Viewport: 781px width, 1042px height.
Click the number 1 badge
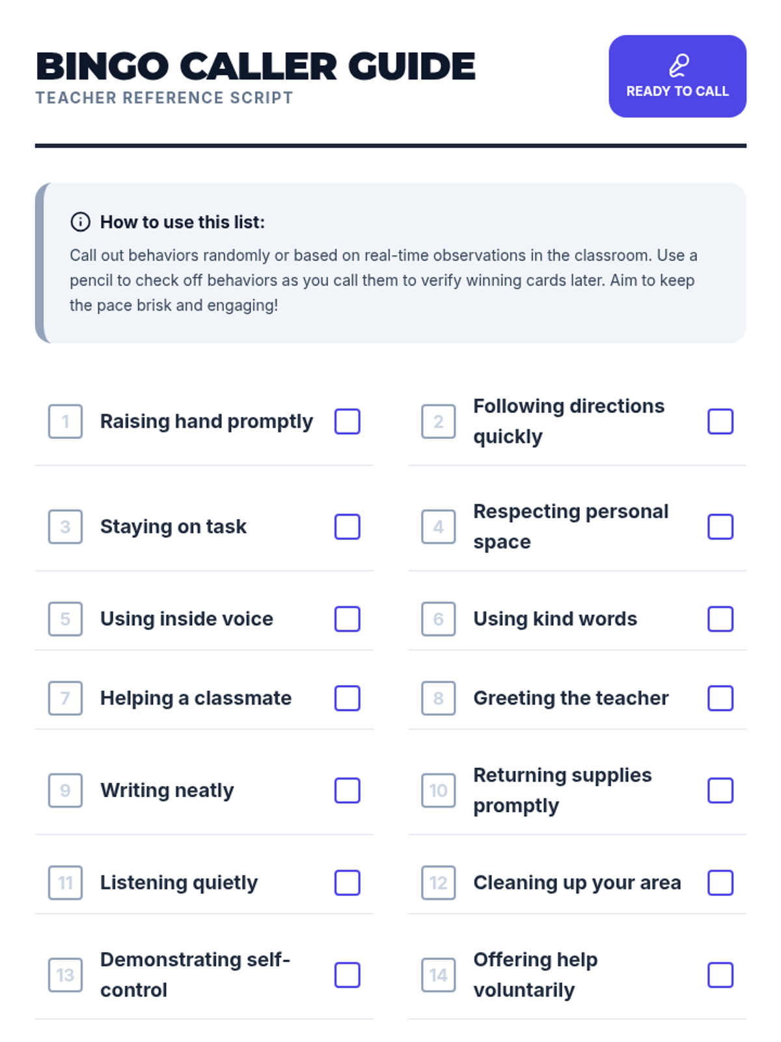[x=65, y=421]
